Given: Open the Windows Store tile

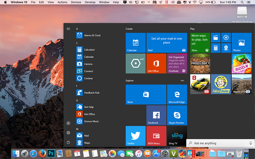Looking at the screenshot, I should [x=146, y=95].
